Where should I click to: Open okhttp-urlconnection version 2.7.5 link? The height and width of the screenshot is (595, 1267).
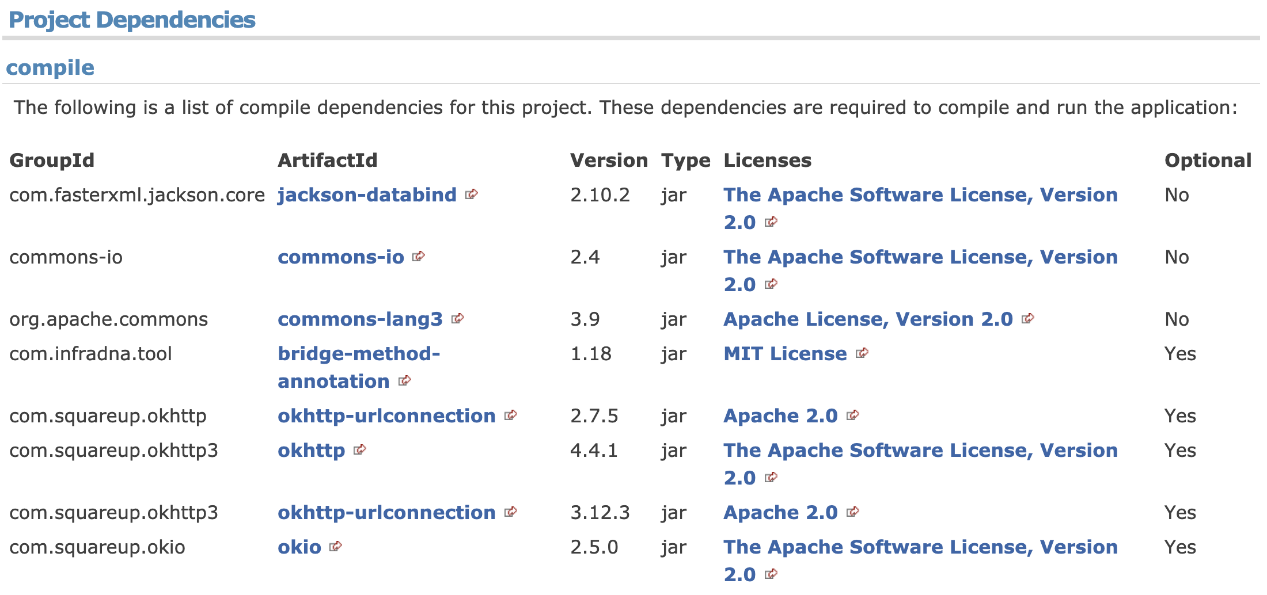[x=386, y=416]
